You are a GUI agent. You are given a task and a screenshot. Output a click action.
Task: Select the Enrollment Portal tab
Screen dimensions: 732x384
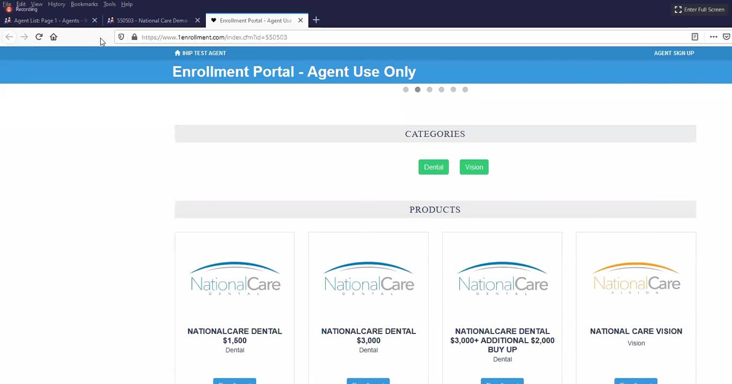[x=256, y=20]
